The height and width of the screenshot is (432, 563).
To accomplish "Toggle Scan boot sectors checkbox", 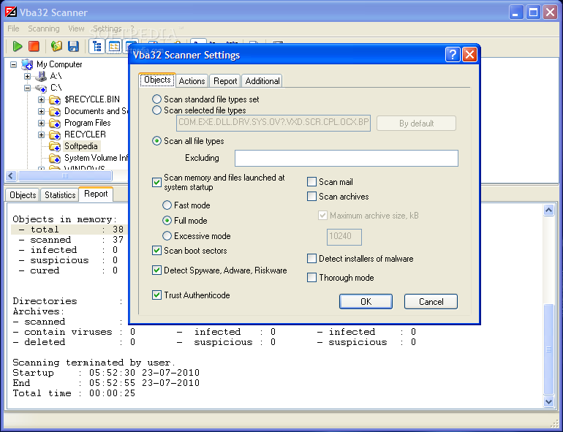I will 156,251.
